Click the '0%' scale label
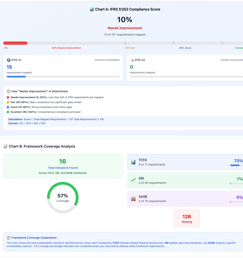Viewport: 243px width, 258px height. click(x=6, y=48)
